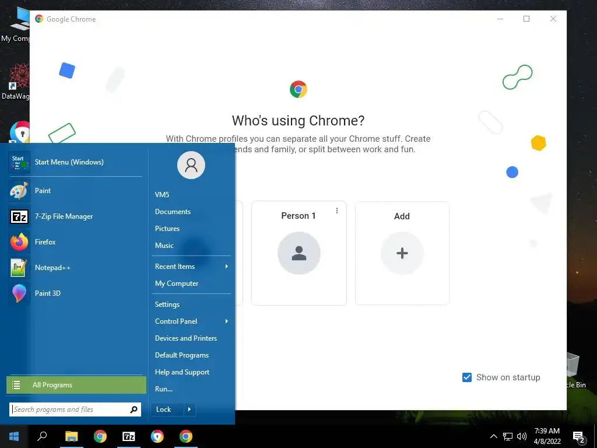Click the search magnifier in start menu search box
597x448 pixels.
pyautogui.click(x=134, y=409)
